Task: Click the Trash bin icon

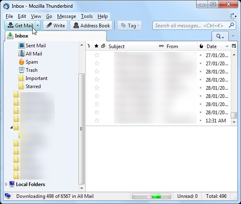Action: point(22,70)
